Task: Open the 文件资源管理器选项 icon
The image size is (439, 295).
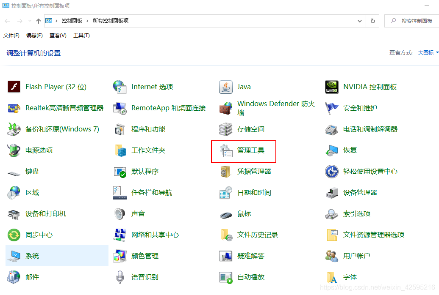Action: pos(332,235)
